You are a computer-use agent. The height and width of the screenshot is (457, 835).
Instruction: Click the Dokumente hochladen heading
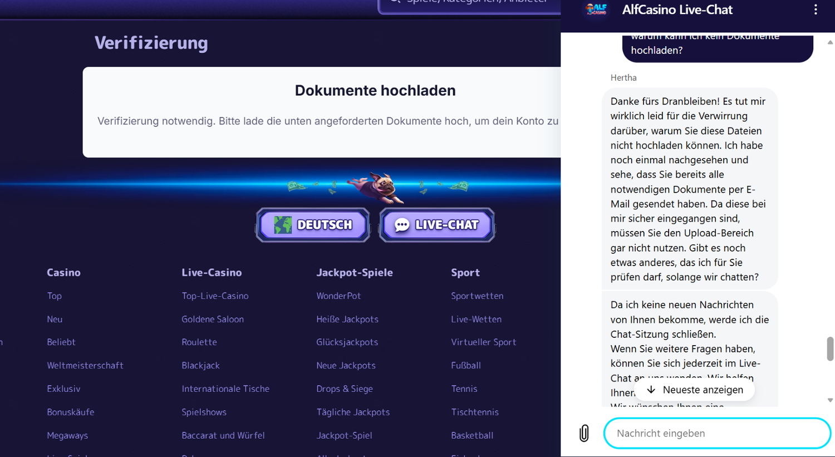click(375, 90)
